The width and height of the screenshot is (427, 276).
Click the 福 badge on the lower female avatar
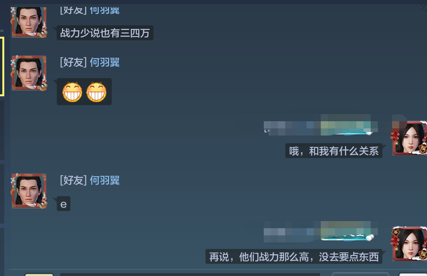tap(423, 254)
